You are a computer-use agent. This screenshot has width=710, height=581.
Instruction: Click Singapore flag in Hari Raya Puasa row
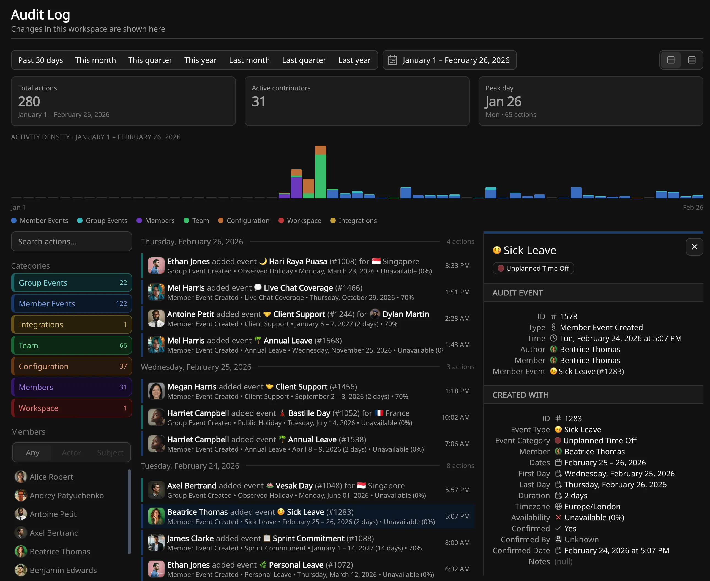376,261
